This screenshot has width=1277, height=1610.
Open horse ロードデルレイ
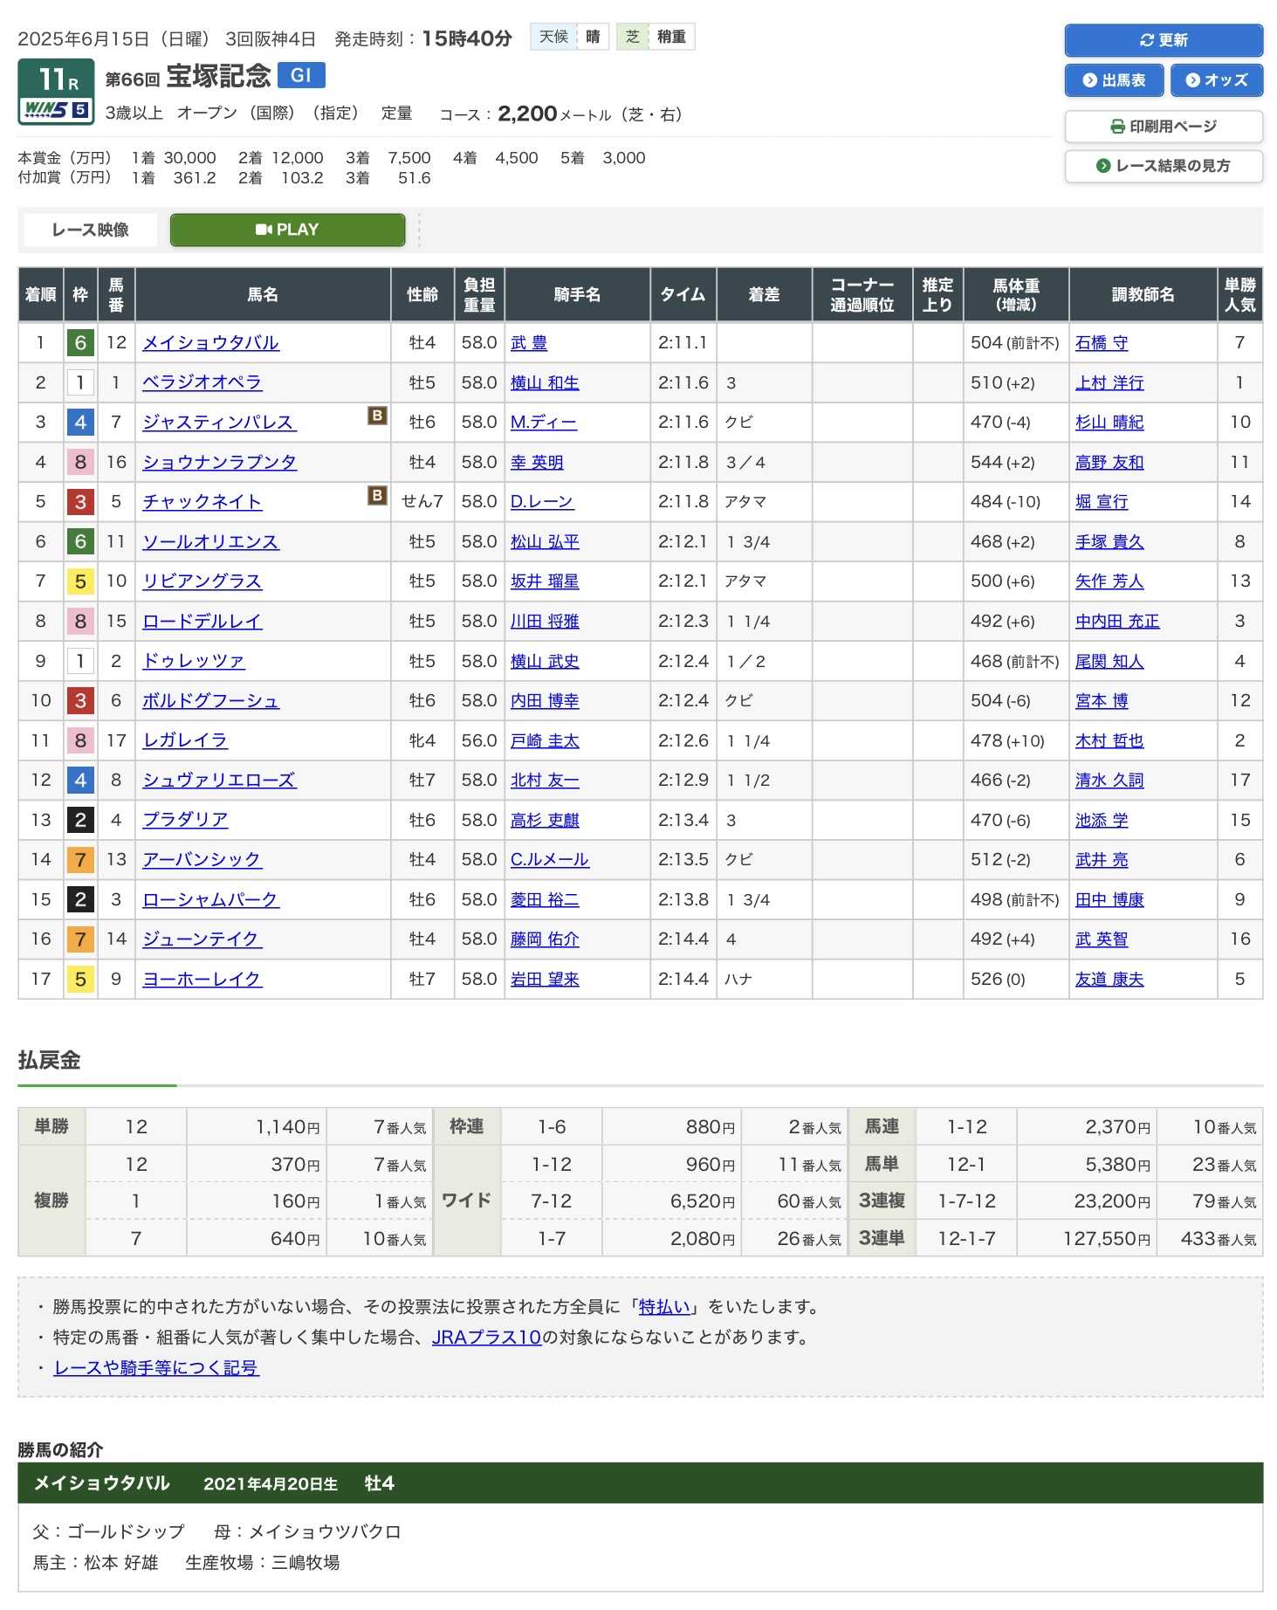pyautogui.click(x=202, y=621)
